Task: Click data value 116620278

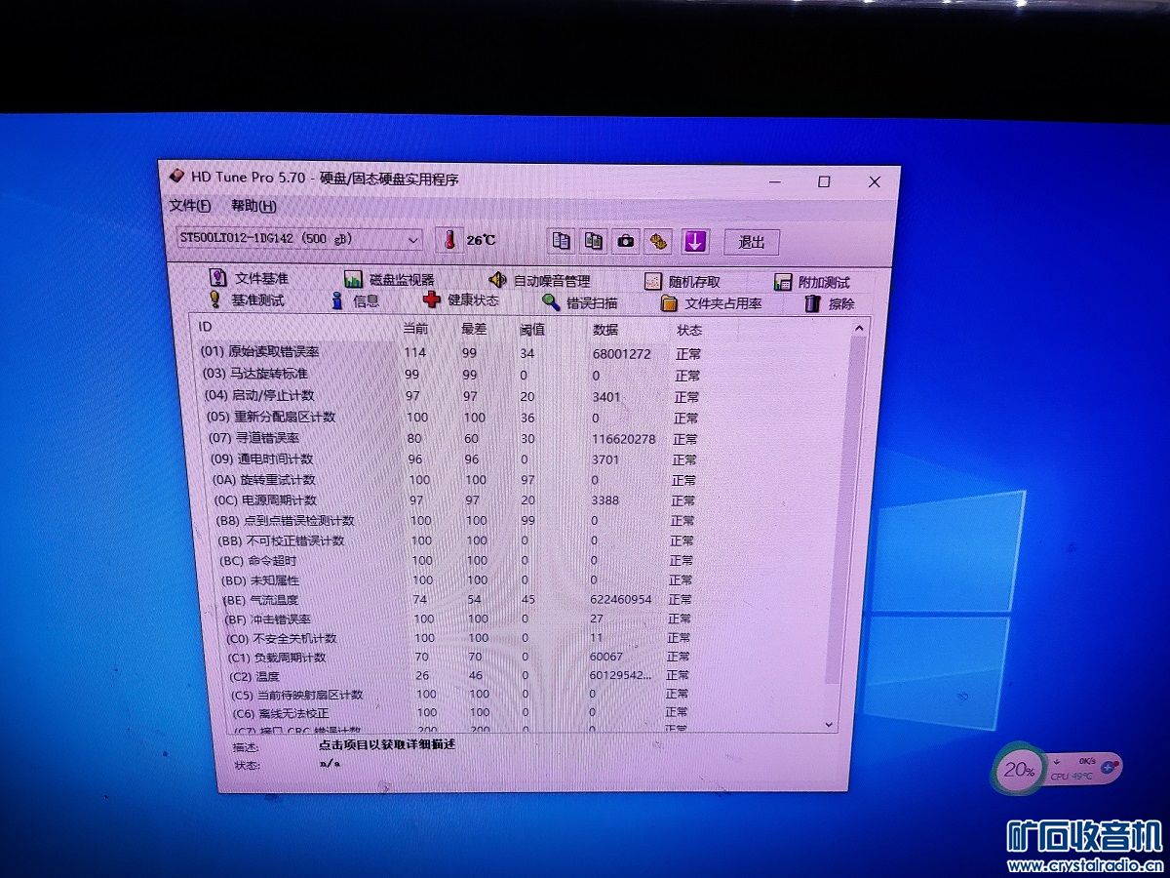Action: click(623, 439)
